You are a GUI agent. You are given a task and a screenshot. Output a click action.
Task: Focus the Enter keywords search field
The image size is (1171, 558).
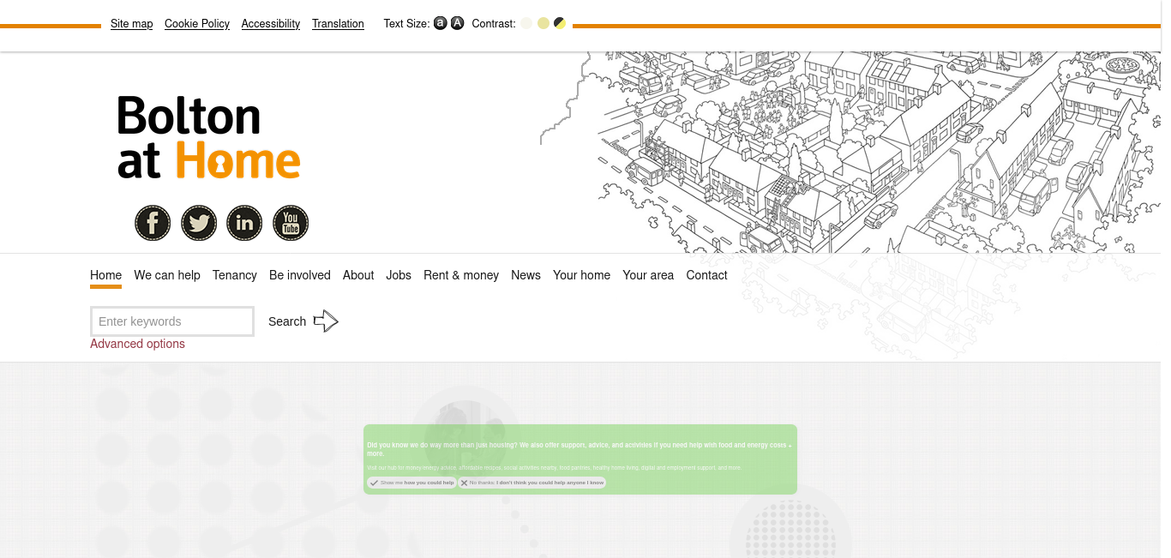point(172,321)
